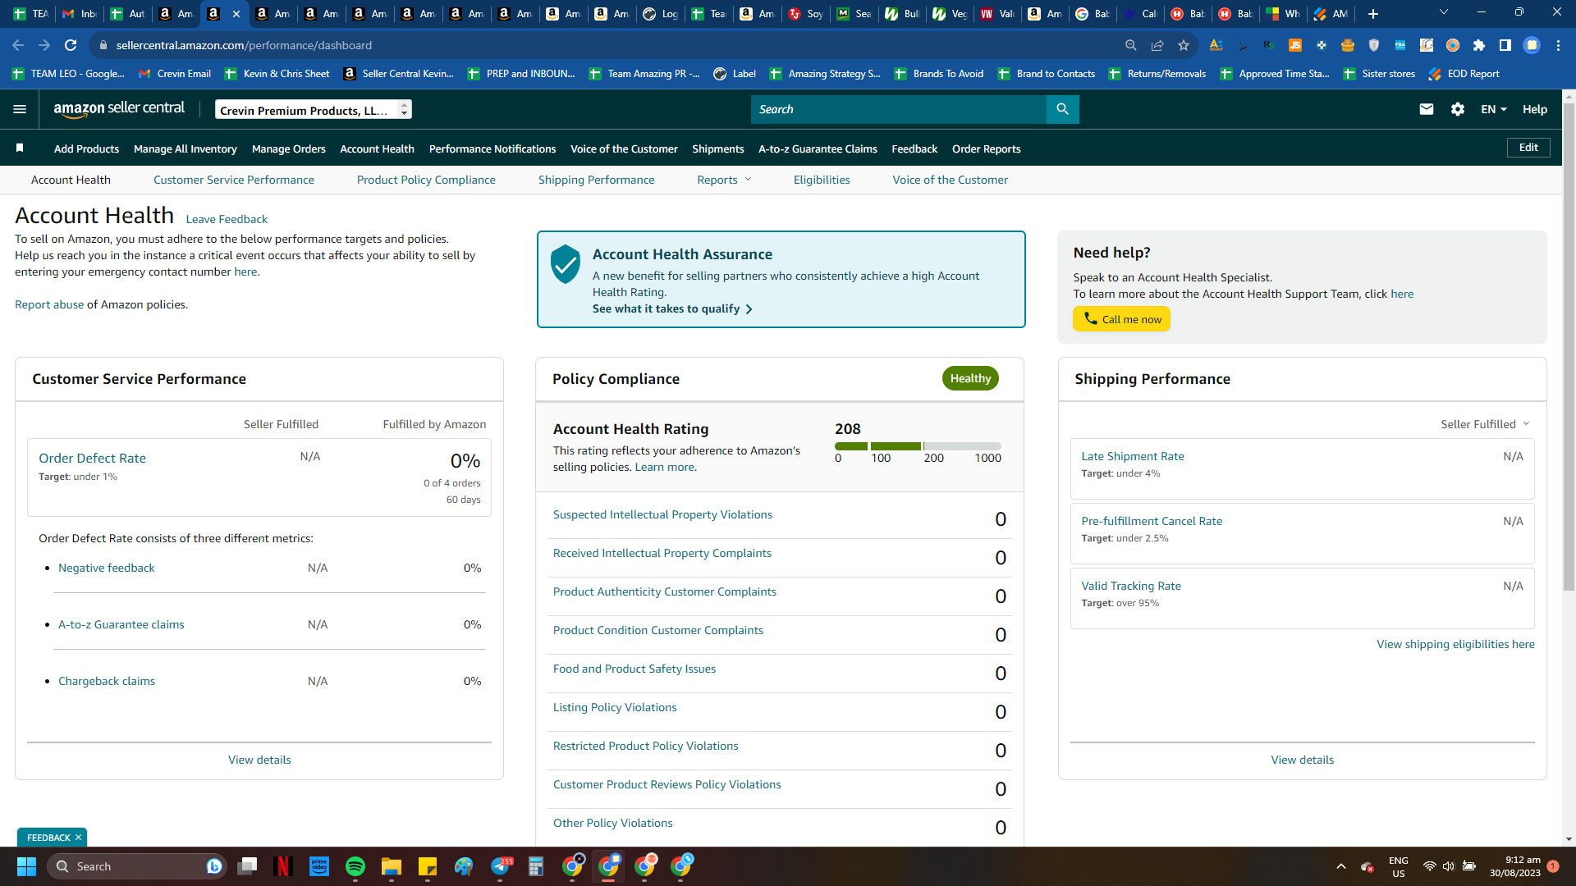Screen dimensions: 1576x886
Task: Focus the Windows taskbar search box
Action: coord(137,866)
